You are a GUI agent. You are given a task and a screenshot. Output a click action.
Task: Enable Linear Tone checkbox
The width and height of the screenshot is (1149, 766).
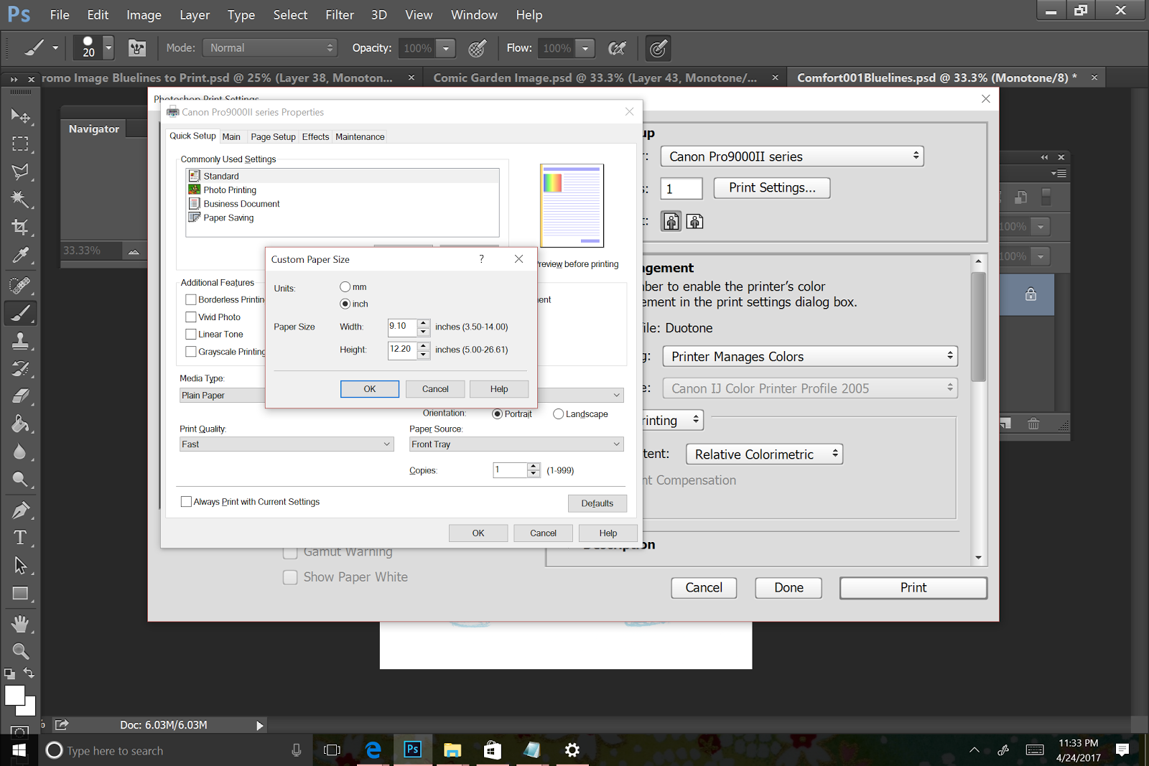(x=191, y=334)
